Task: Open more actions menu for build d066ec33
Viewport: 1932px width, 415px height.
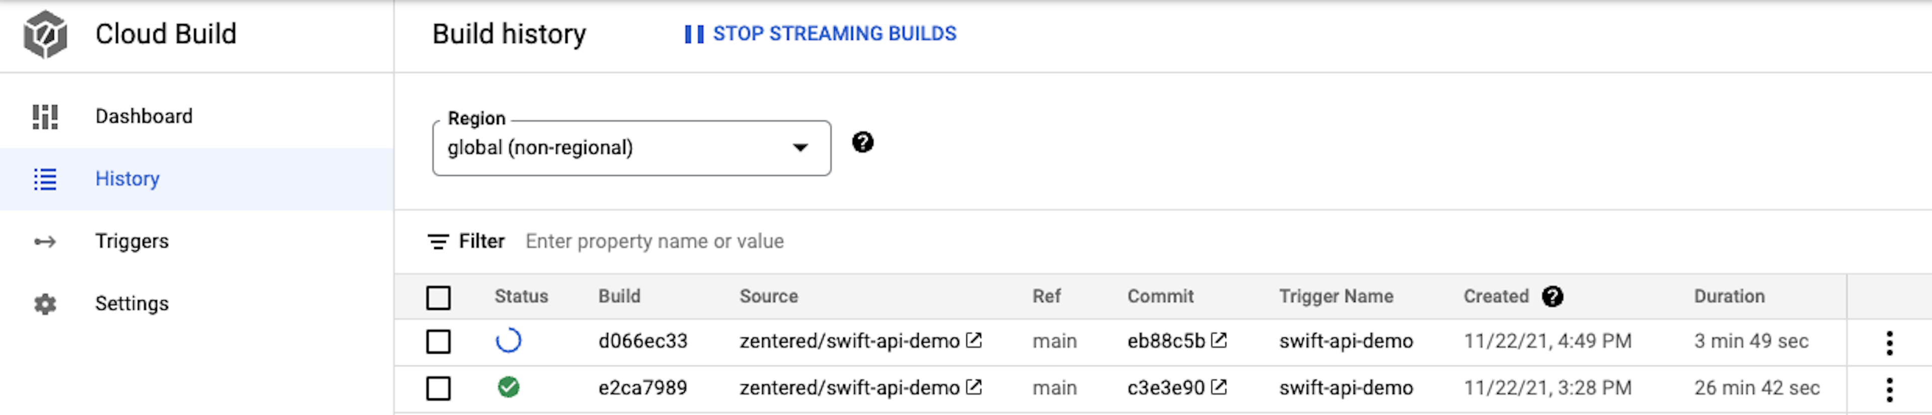Action: pyautogui.click(x=1889, y=342)
